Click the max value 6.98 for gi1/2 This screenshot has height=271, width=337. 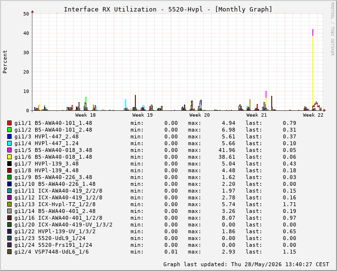(229, 130)
